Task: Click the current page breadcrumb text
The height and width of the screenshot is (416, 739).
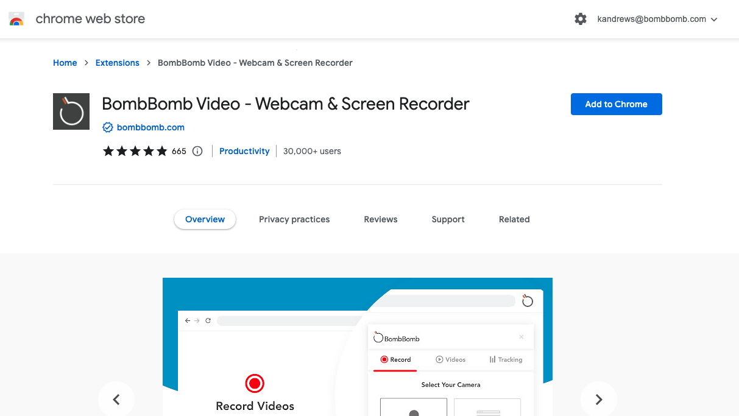Action: click(x=255, y=63)
